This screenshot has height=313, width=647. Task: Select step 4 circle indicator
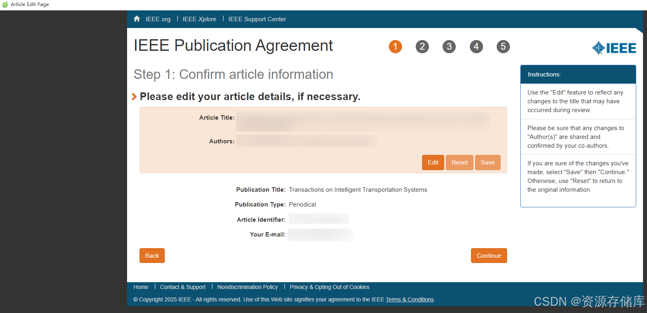(476, 46)
